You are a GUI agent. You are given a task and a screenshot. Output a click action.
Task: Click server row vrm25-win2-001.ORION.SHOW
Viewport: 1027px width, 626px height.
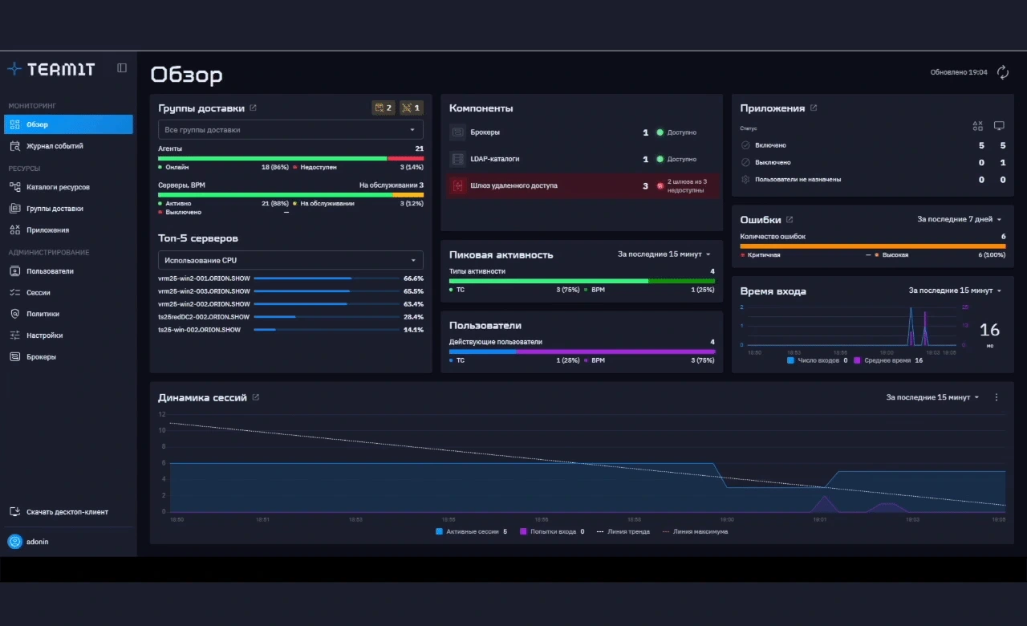(290, 278)
